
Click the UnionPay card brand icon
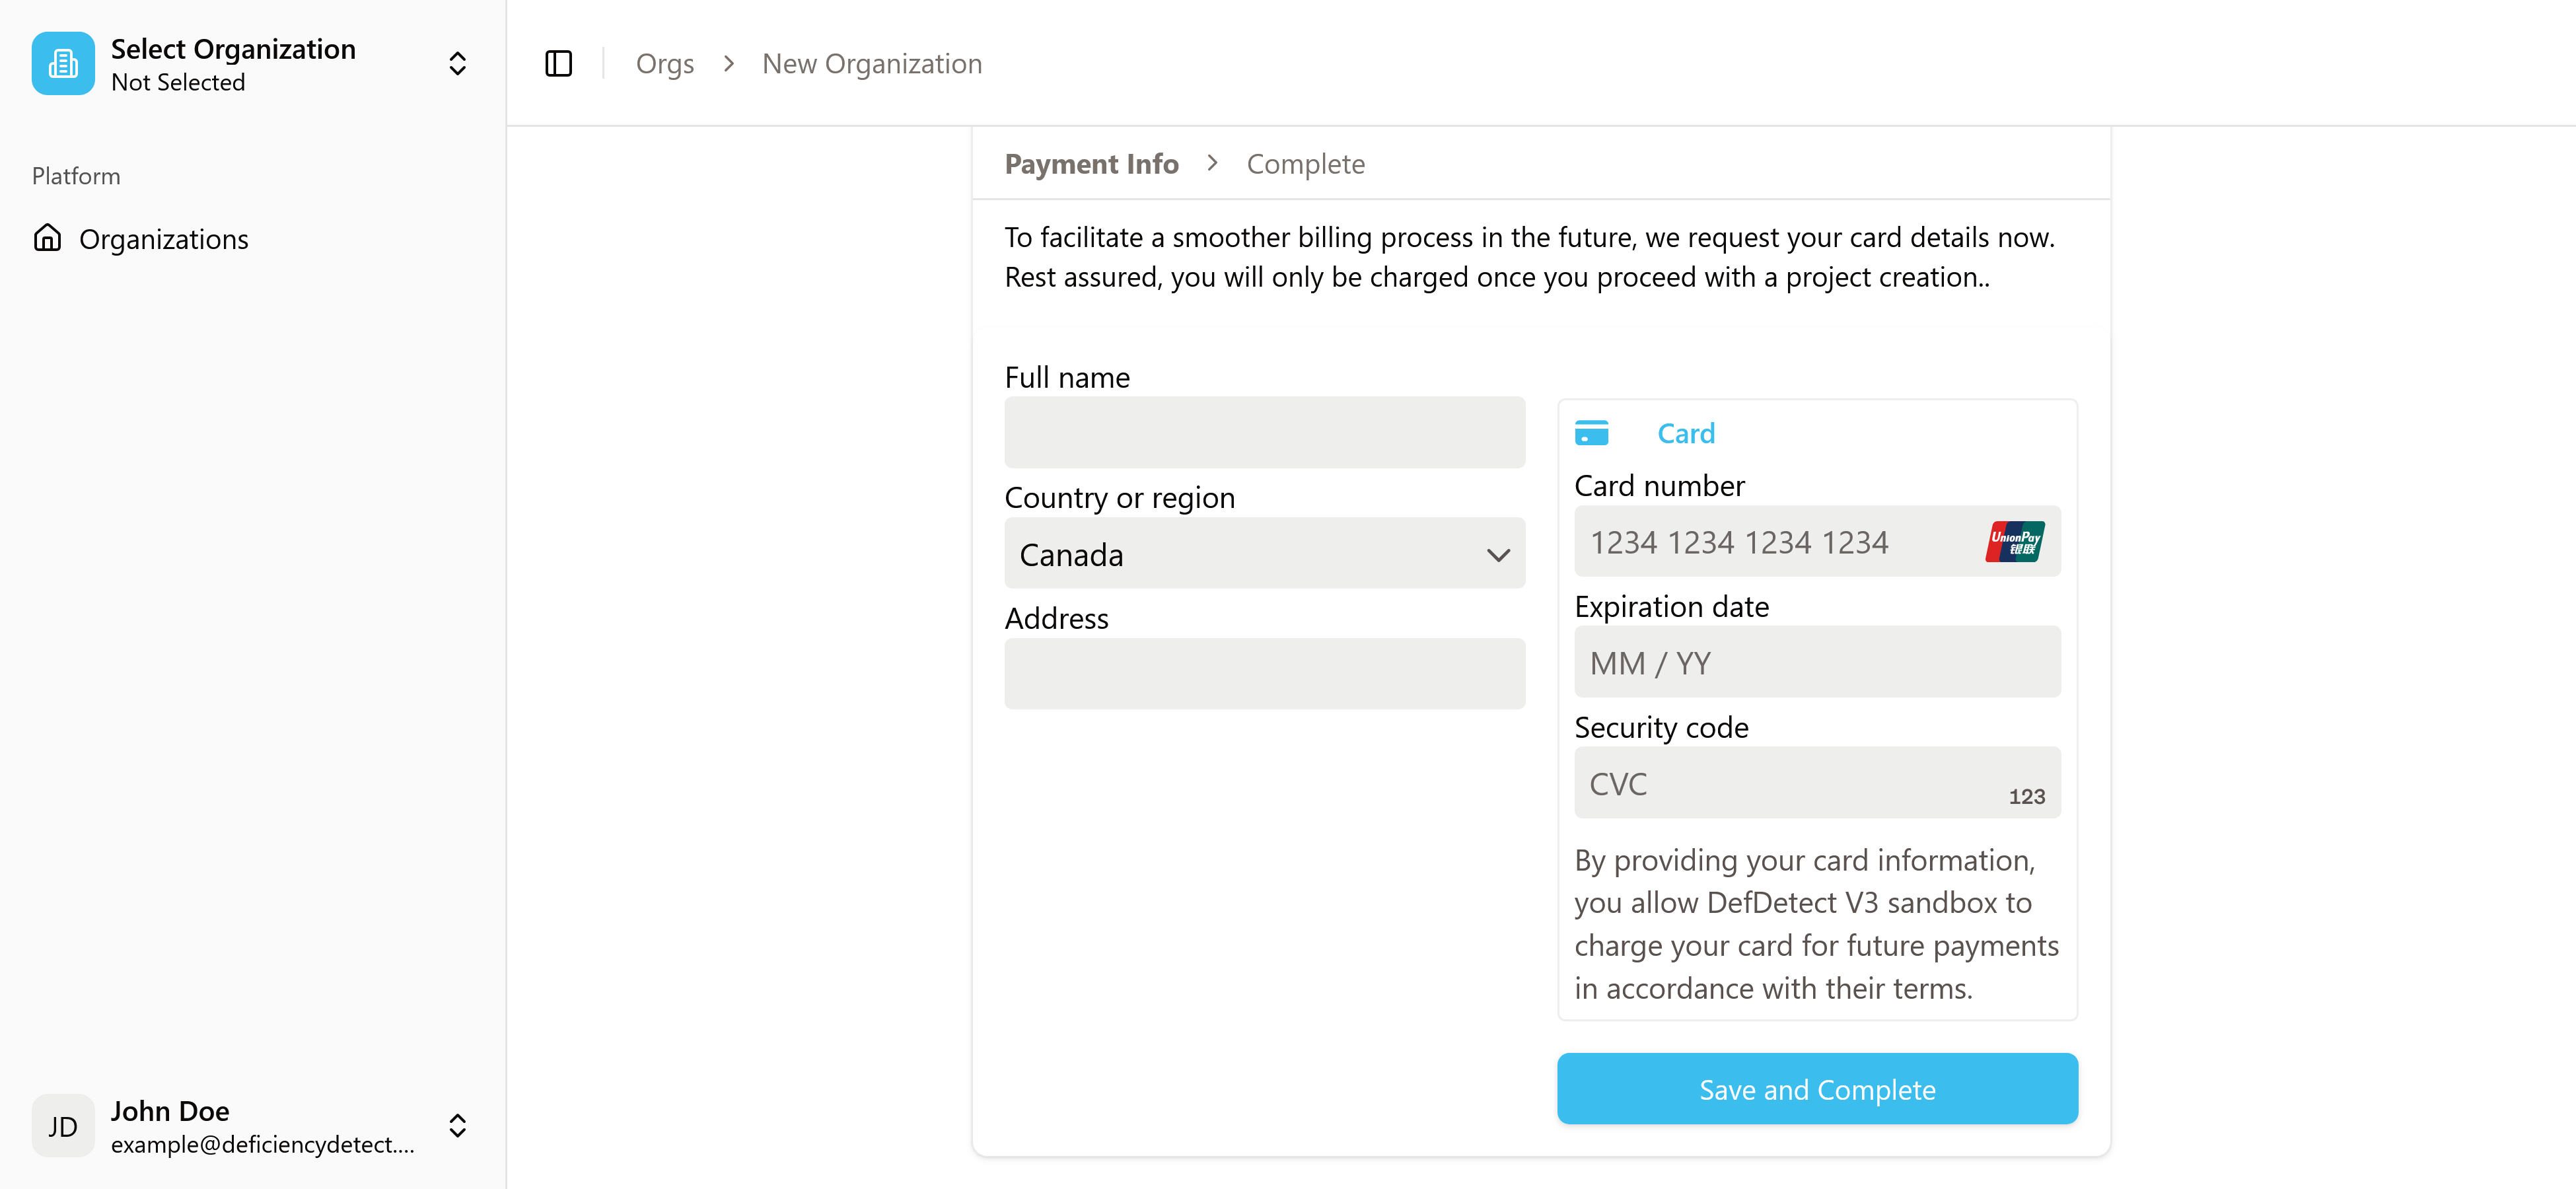[2015, 541]
